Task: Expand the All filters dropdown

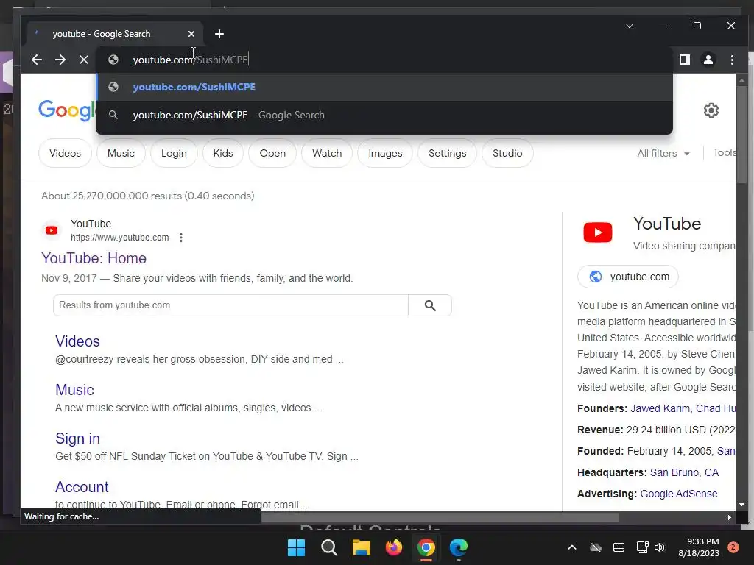Action: click(x=663, y=153)
